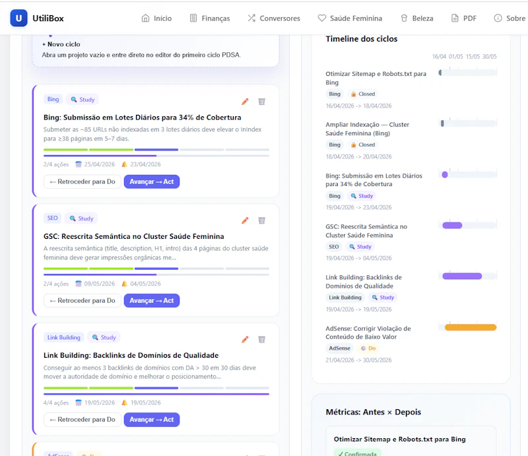This screenshot has height=456, width=528.
Task: Click Avançar → Act on Bing card
Action: pyautogui.click(x=152, y=181)
